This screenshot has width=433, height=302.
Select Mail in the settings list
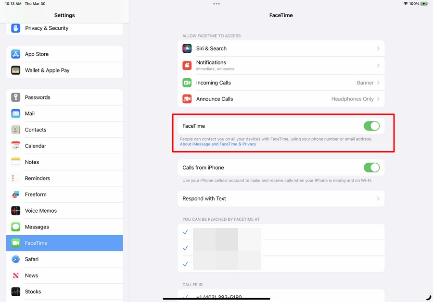tap(64, 113)
